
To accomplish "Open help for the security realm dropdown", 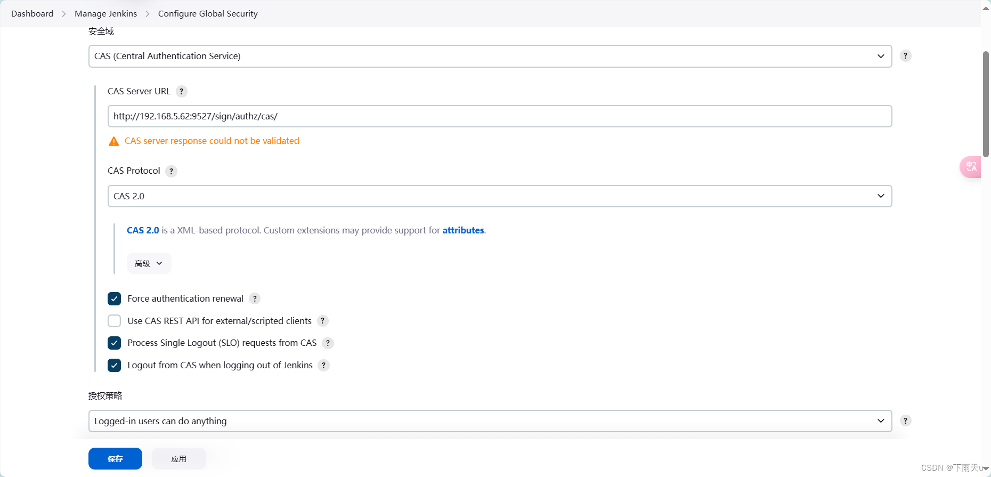I will tap(905, 56).
